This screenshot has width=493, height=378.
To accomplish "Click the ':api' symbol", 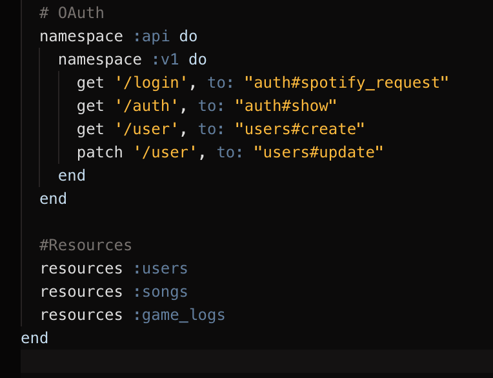I will pos(152,37).
